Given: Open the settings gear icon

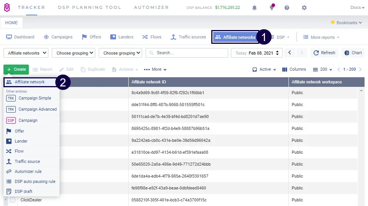Looking at the screenshot, I should (x=304, y=8).
